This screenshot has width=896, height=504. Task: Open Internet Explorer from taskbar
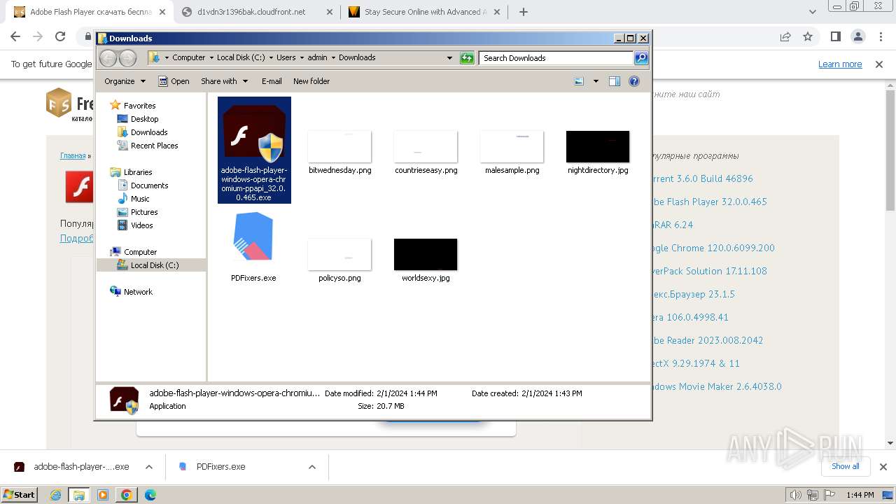55,495
